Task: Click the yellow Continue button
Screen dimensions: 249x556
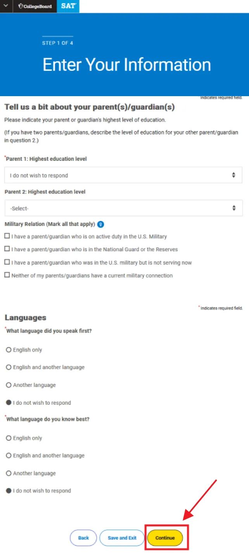Action: coord(165,538)
